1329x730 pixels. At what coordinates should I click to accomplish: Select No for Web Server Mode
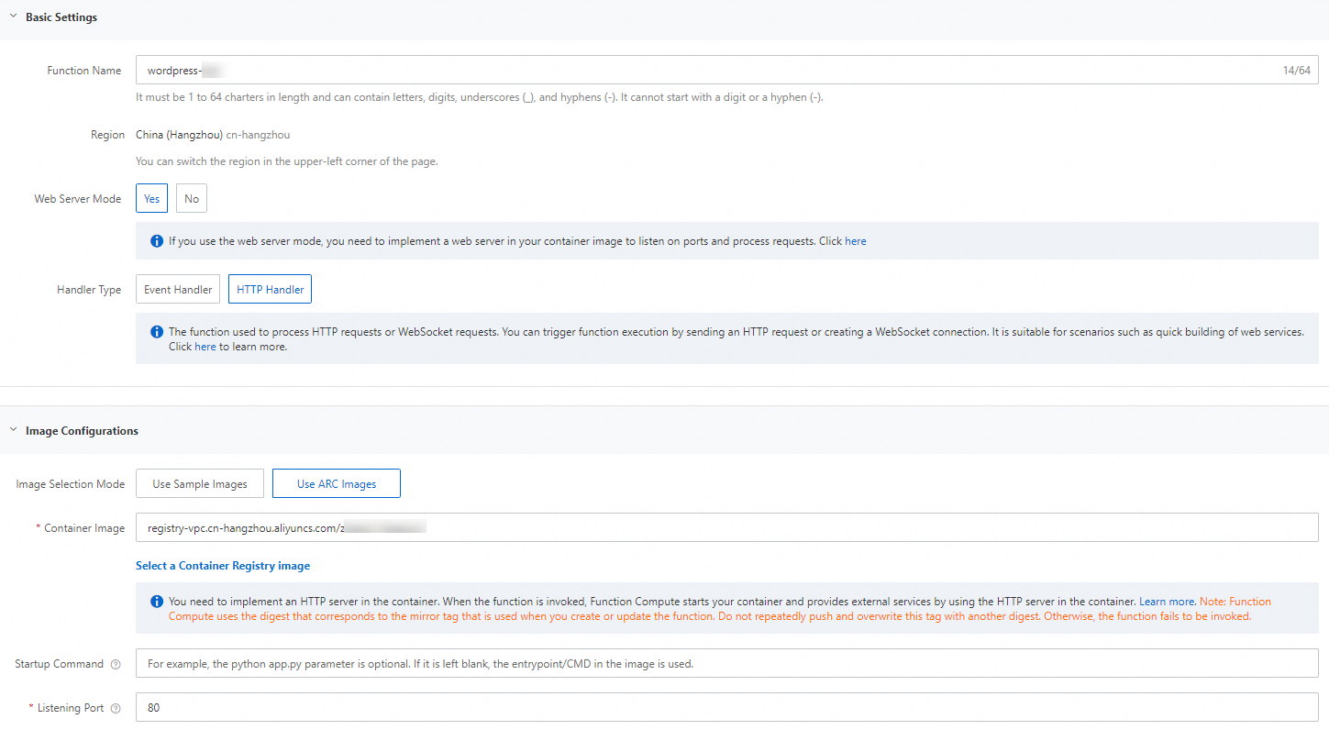point(192,198)
